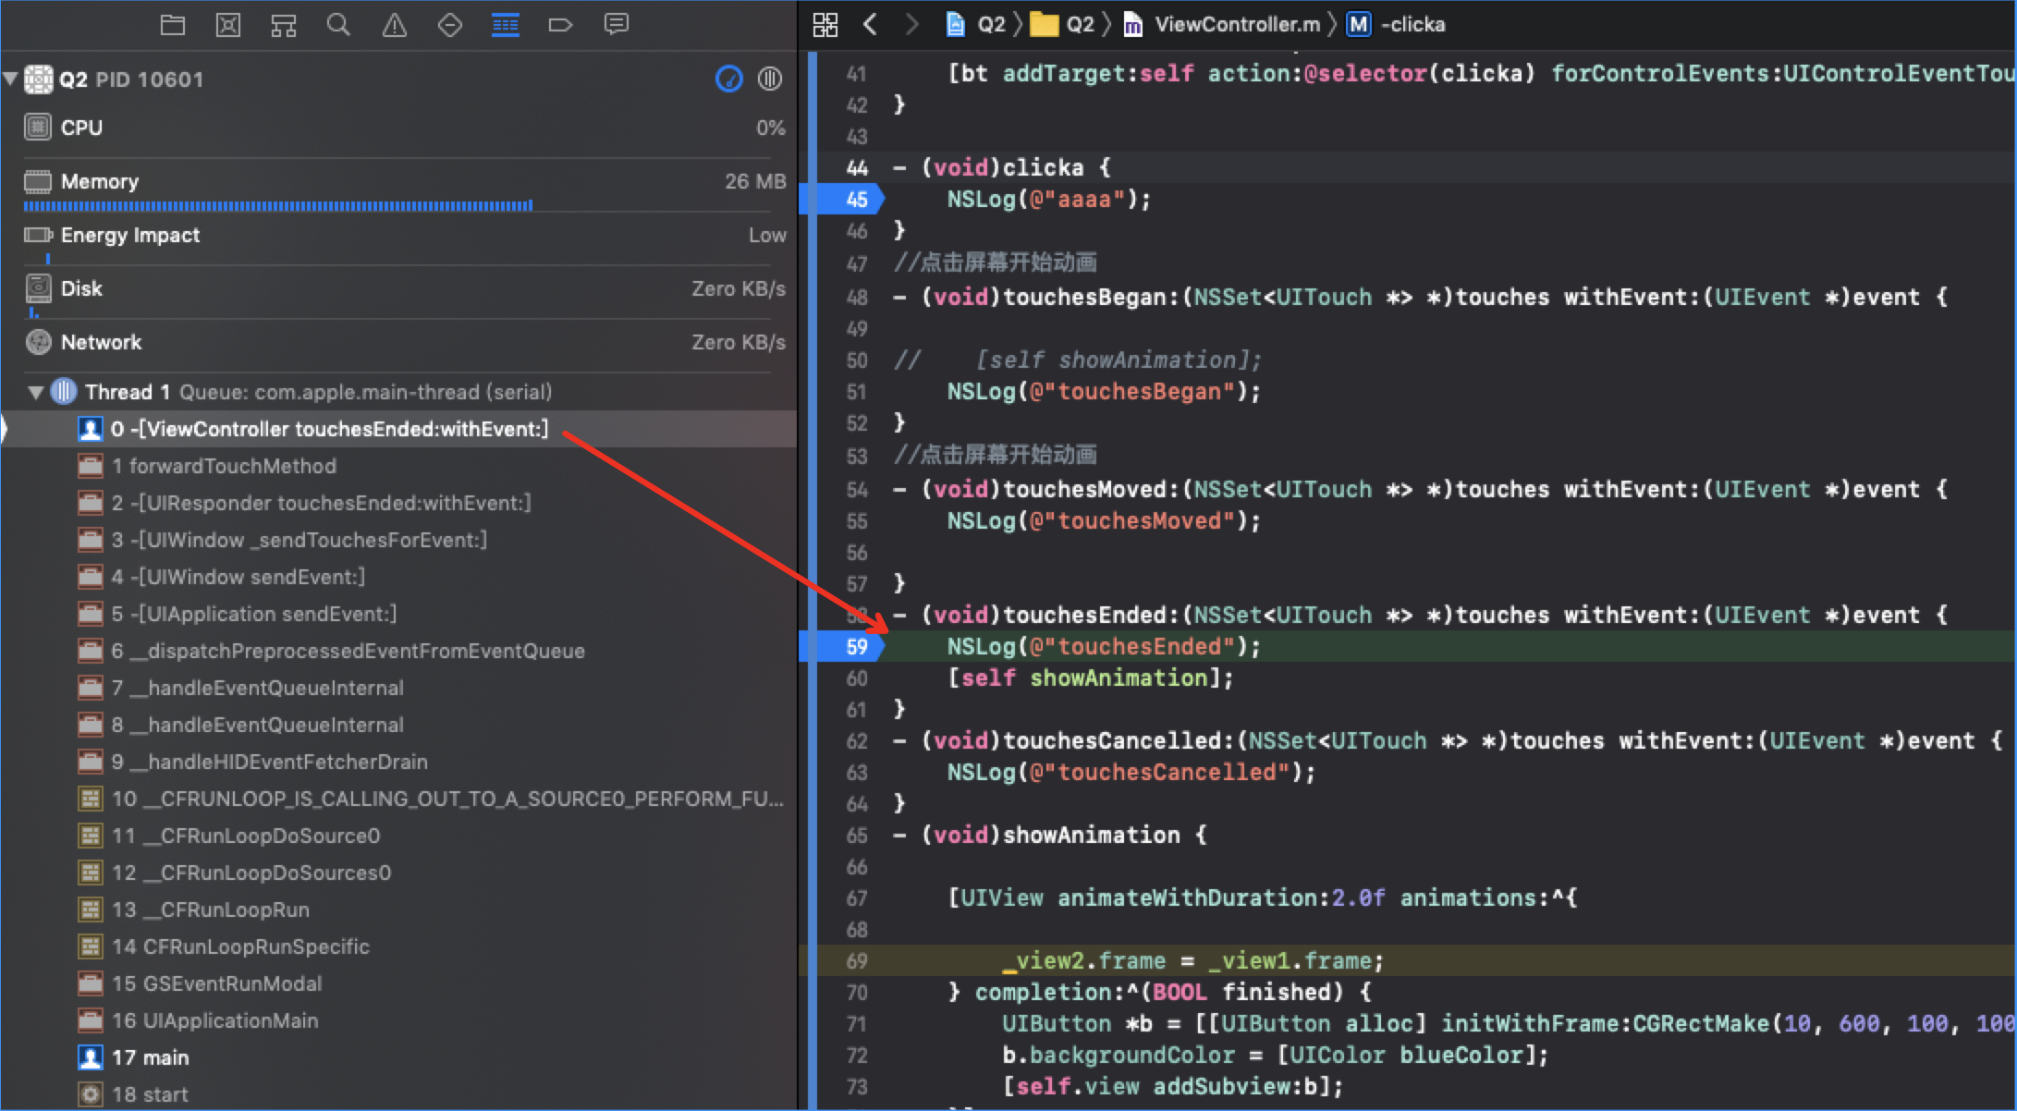Viewport: 2017px width, 1111px height.
Task: Open the Source Control navigator
Action: 228,25
